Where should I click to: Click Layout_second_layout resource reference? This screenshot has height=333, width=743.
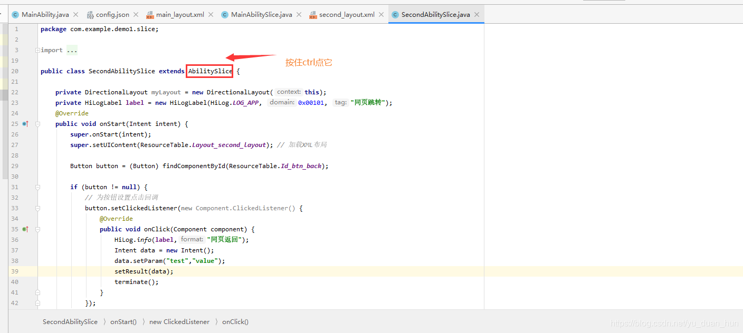pos(229,145)
